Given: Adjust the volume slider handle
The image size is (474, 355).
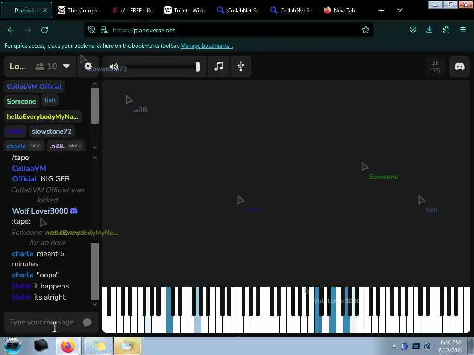Looking at the screenshot, I should point(197,67).
